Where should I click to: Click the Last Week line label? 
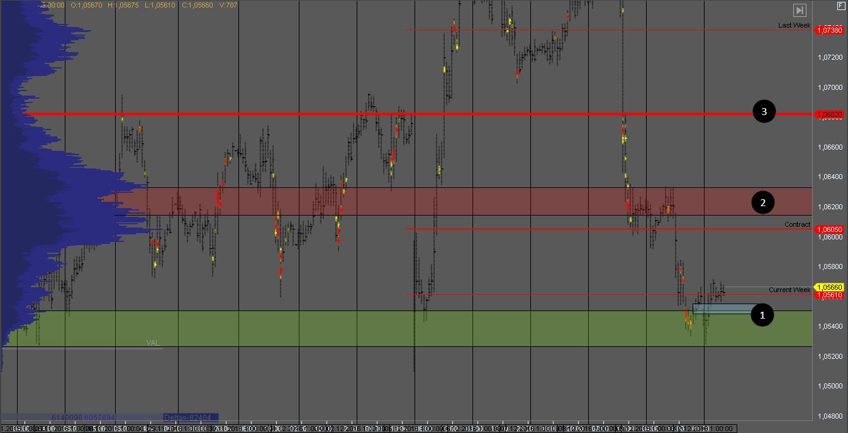point(794,25)
